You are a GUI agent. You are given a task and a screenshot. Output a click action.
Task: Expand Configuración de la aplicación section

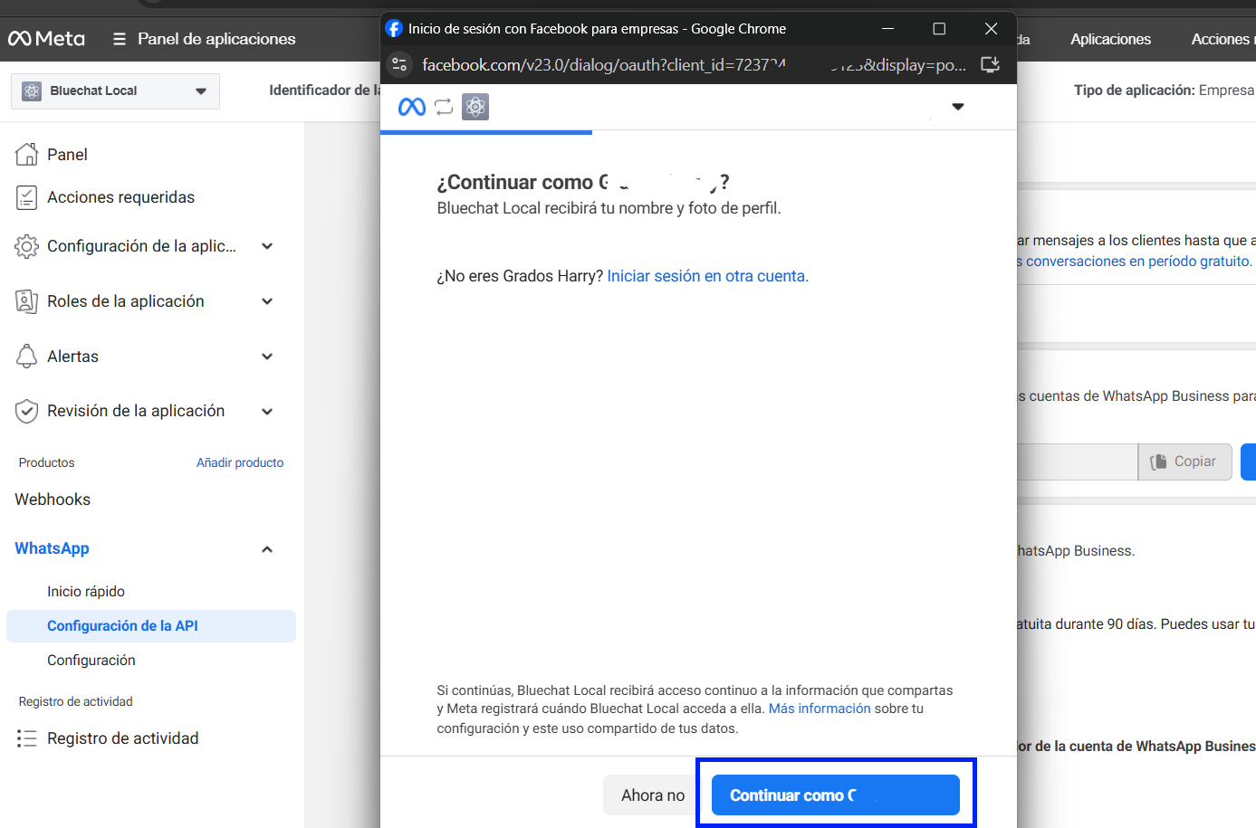pyautogui.click(x=267, y=246)
